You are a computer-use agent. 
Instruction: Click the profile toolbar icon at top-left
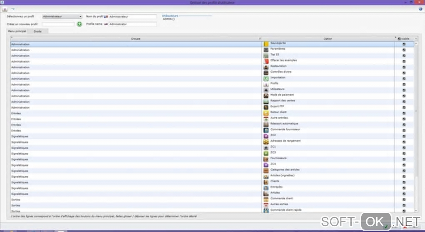5,10
